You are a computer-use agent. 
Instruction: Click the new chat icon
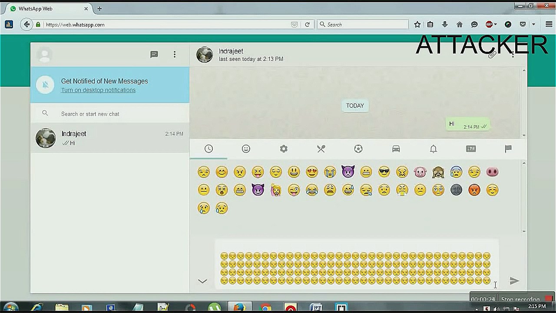pos(154,54)
